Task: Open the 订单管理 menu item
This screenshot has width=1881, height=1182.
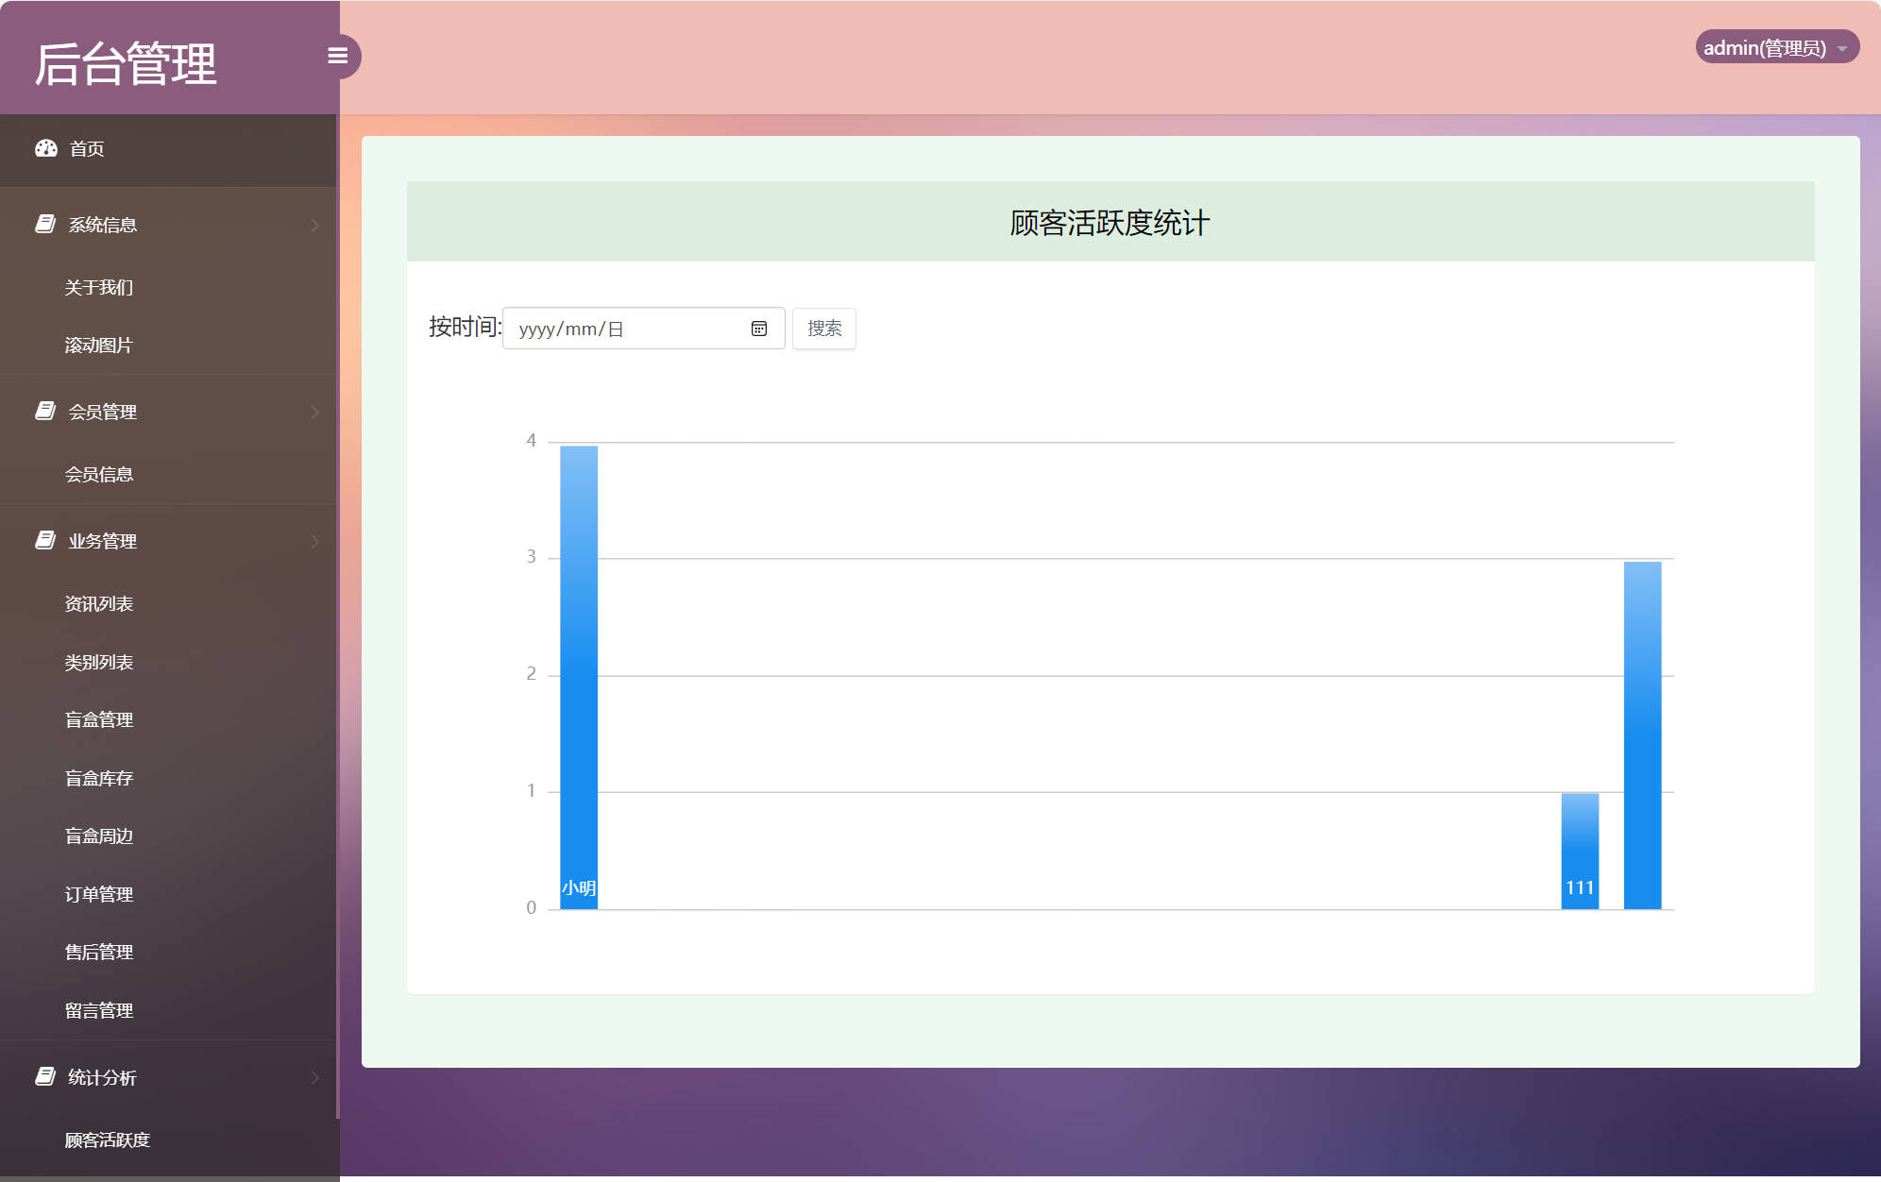Action: [x=99, y=894]
